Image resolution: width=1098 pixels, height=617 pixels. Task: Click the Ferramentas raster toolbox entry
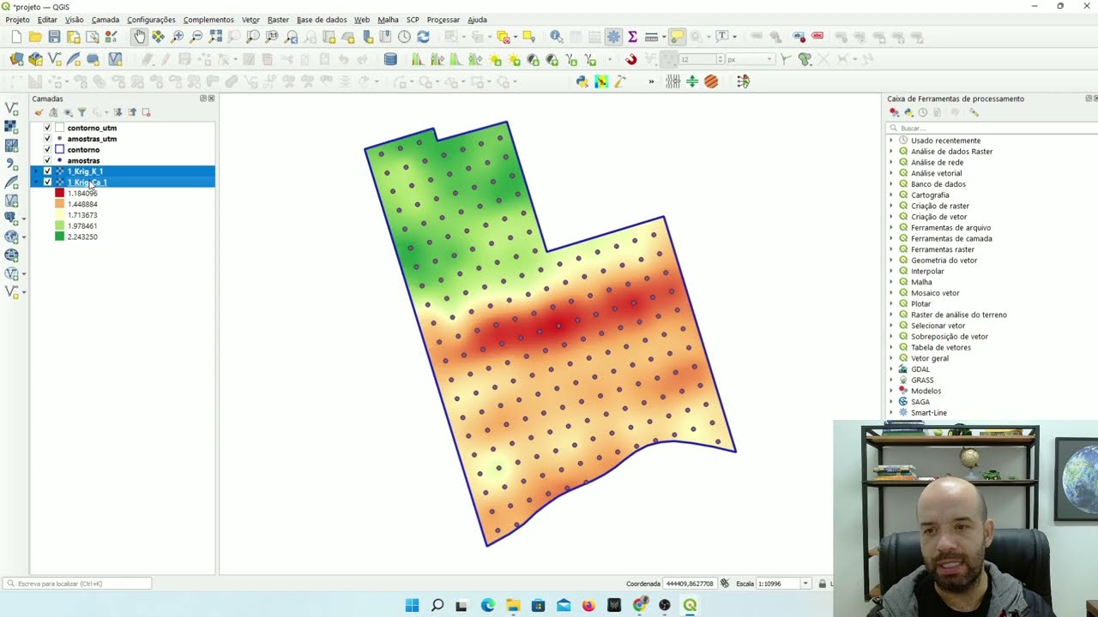click(x=943, y=249)
